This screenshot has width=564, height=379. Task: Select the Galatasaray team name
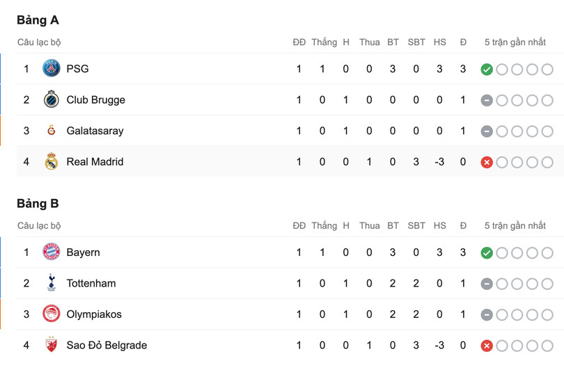(x=95, y=131)
